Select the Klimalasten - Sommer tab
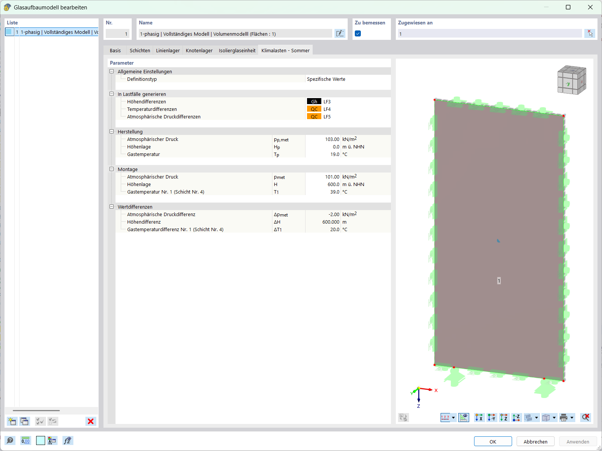 coord(286,50)
